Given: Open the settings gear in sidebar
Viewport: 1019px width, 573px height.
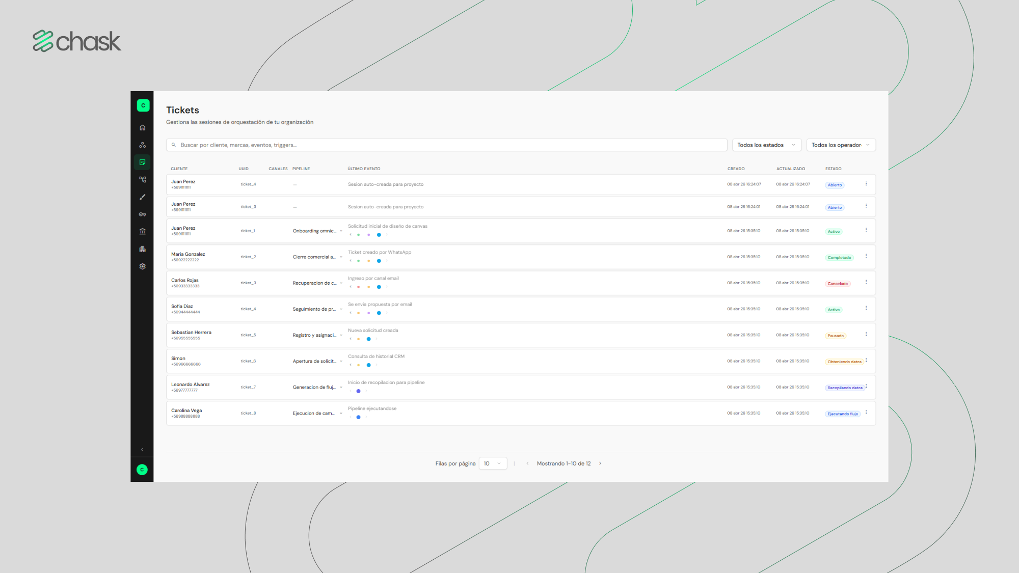Looking at the screenshot, I should (x=143, y=266).
